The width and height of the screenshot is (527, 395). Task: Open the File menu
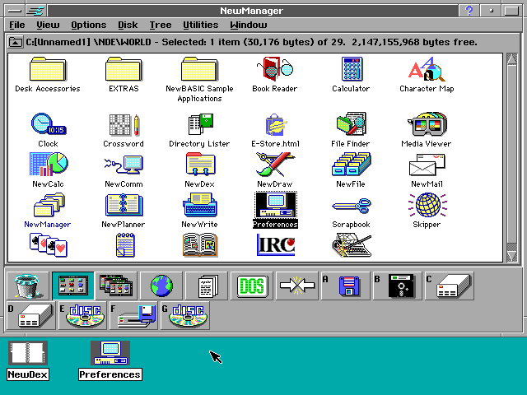point(17,26)
